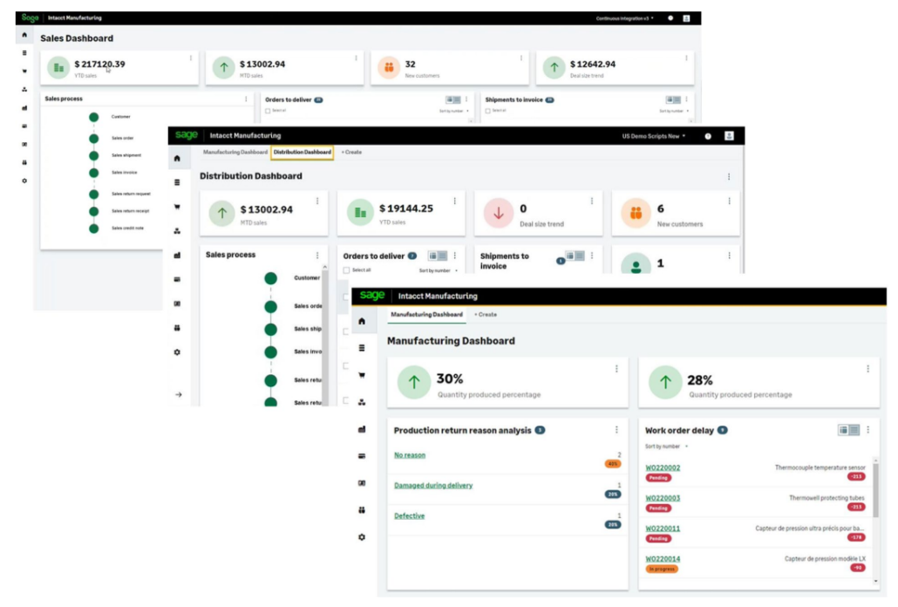Toggle card/list view switch in Work order delay
The width and height of the screenshot is (898, 607).
(x=848, y=430)
